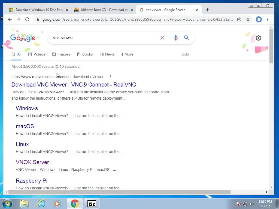Open the VNC® Server sitelink

pos(32,162)
